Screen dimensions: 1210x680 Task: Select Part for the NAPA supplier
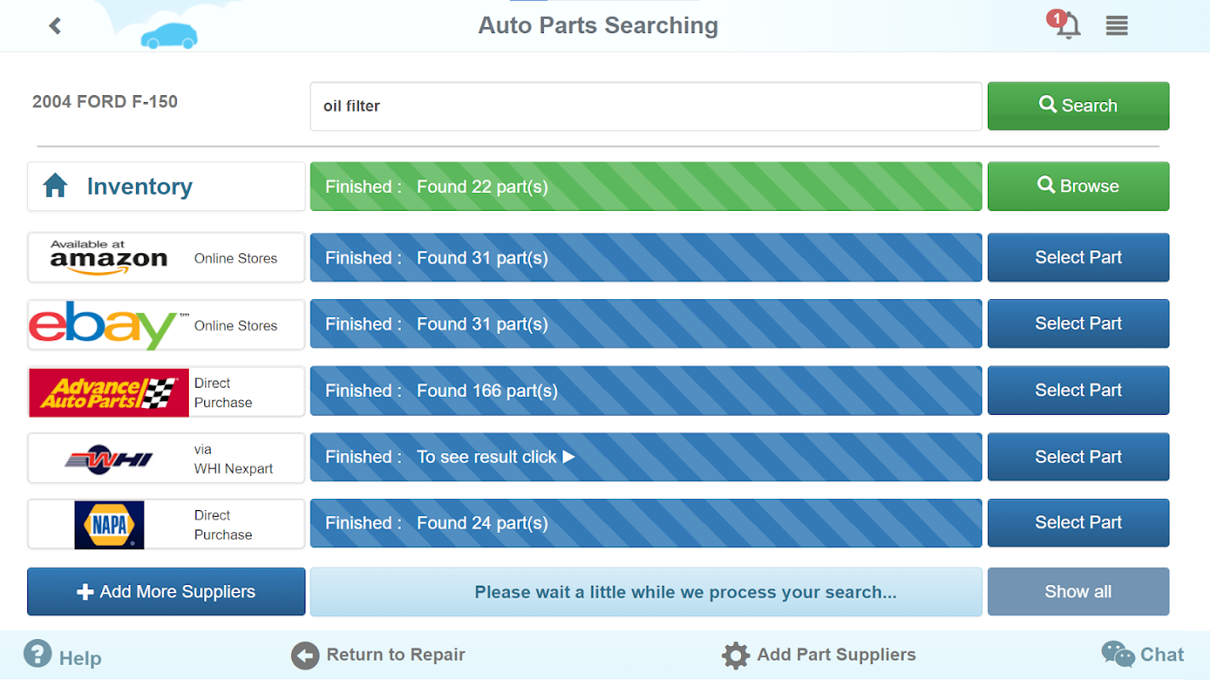1078,523
